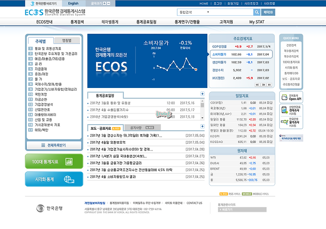Open the 고객지원 menu
This screenshot has height=229, width=326.
226,22
